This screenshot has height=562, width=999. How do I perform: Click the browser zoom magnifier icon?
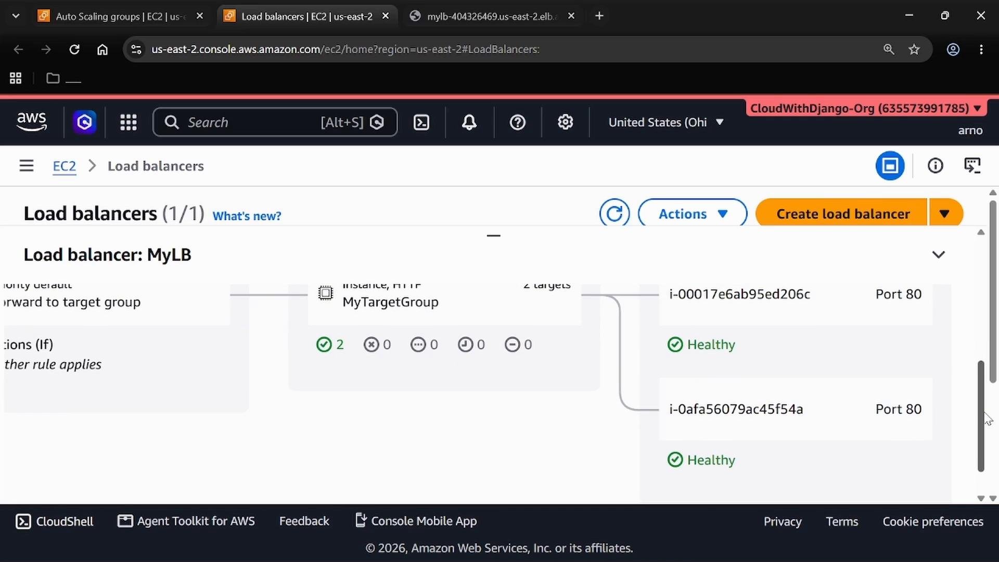889,49
